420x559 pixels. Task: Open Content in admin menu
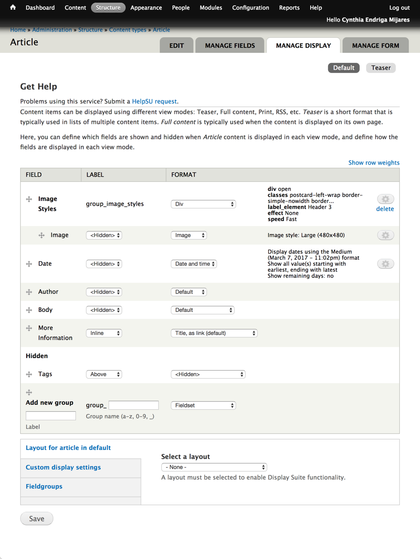pyautogui.click(x=75, y=8)
